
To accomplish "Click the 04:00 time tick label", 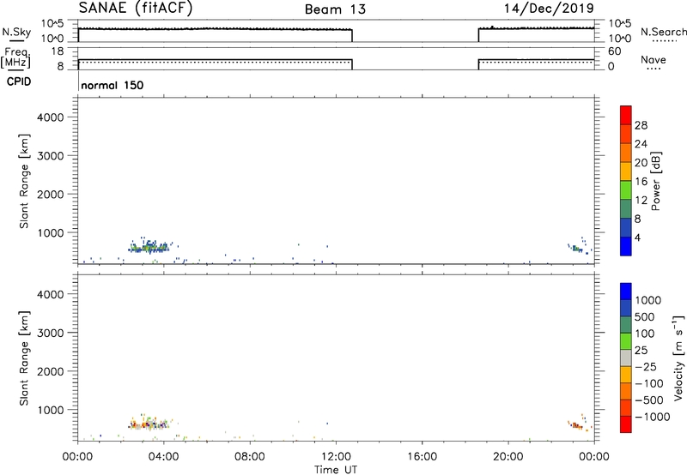I will point(164,457).
